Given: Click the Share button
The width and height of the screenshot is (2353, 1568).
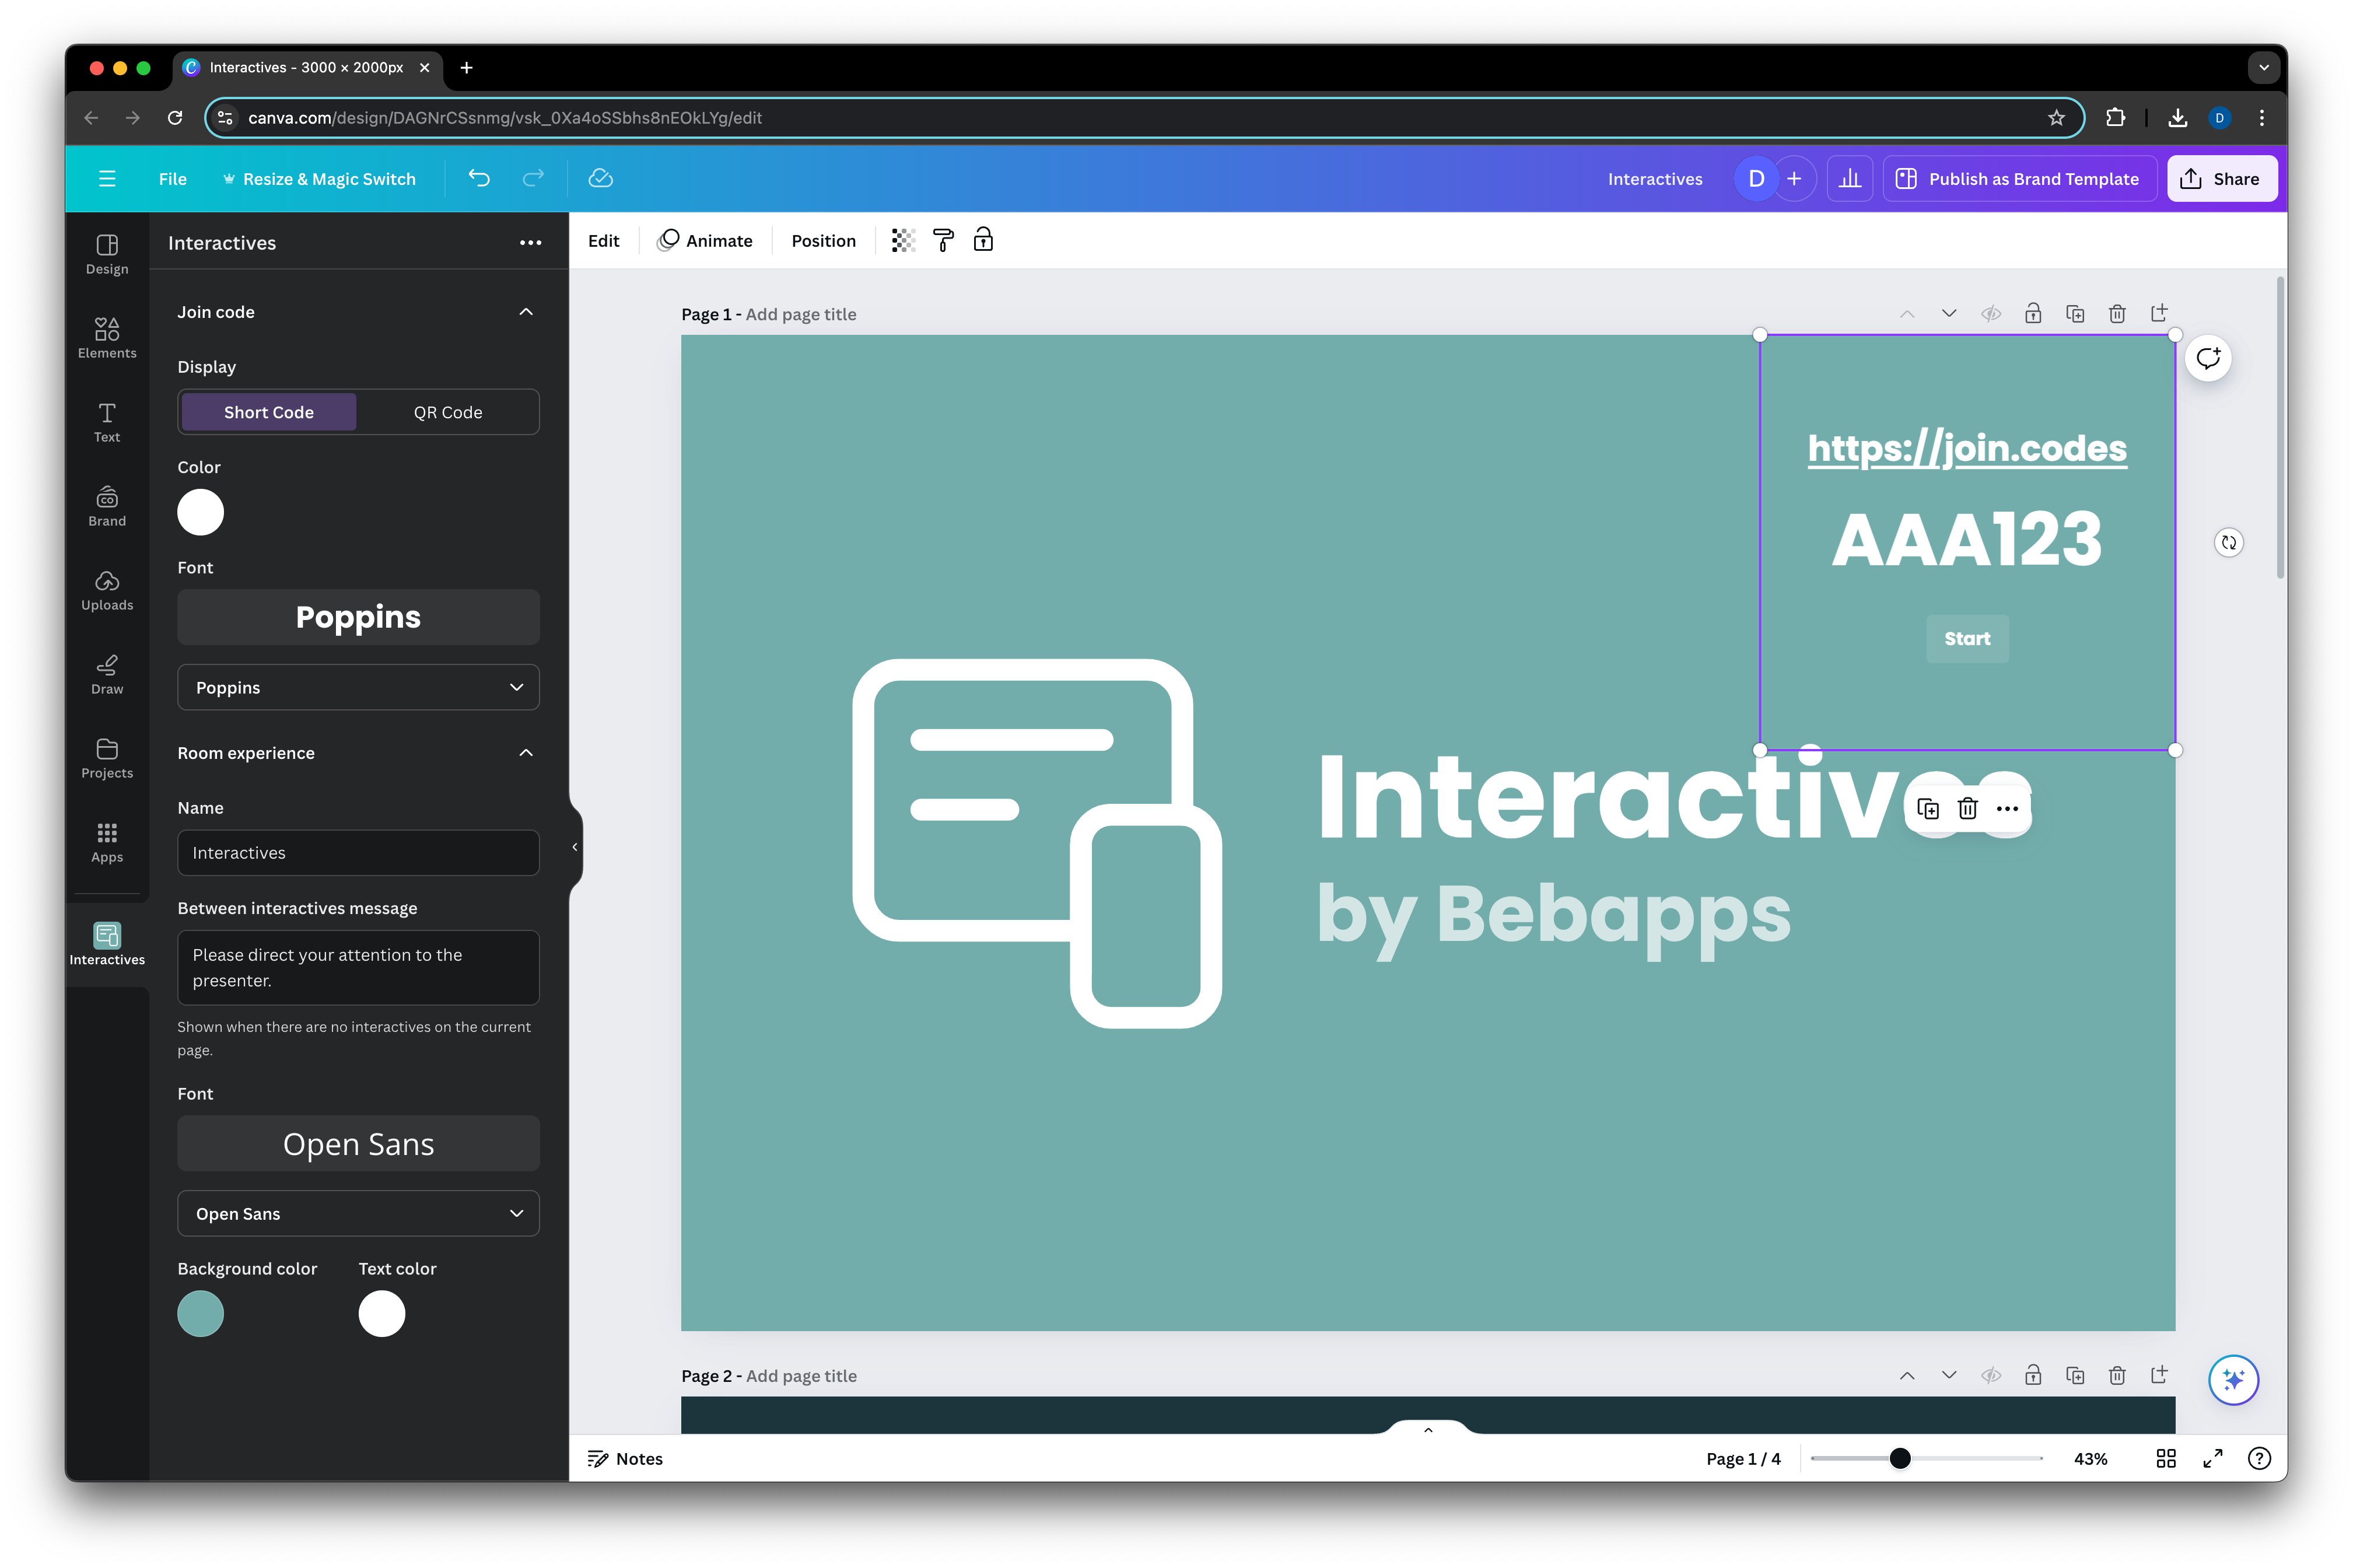Looking at the screenshot, I should point(2221,179).
